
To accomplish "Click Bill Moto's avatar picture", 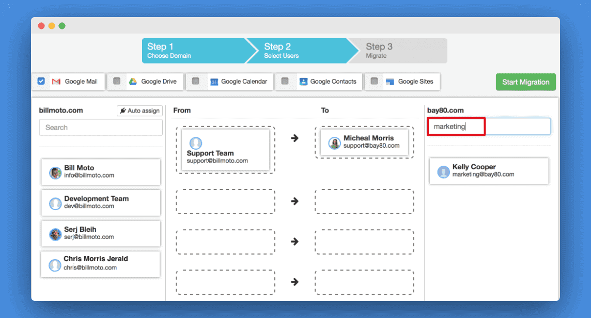I will 55,171.
